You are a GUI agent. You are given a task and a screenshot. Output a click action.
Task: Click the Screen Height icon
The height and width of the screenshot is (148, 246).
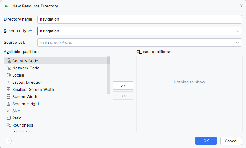pyautogui.click(x=9, y=104)
